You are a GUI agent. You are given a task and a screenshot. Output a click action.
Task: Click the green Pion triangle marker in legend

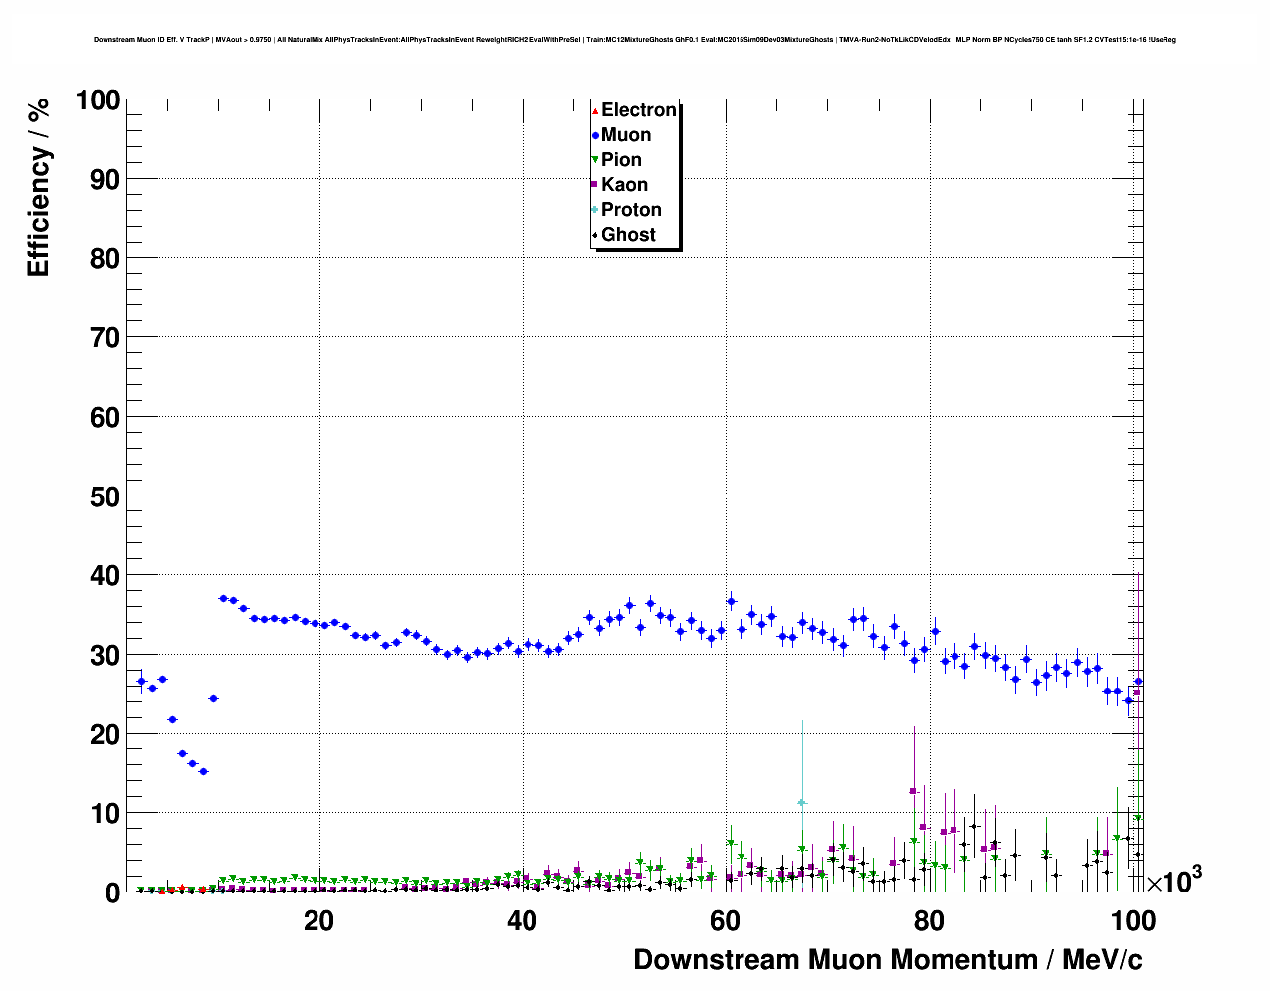595,160
